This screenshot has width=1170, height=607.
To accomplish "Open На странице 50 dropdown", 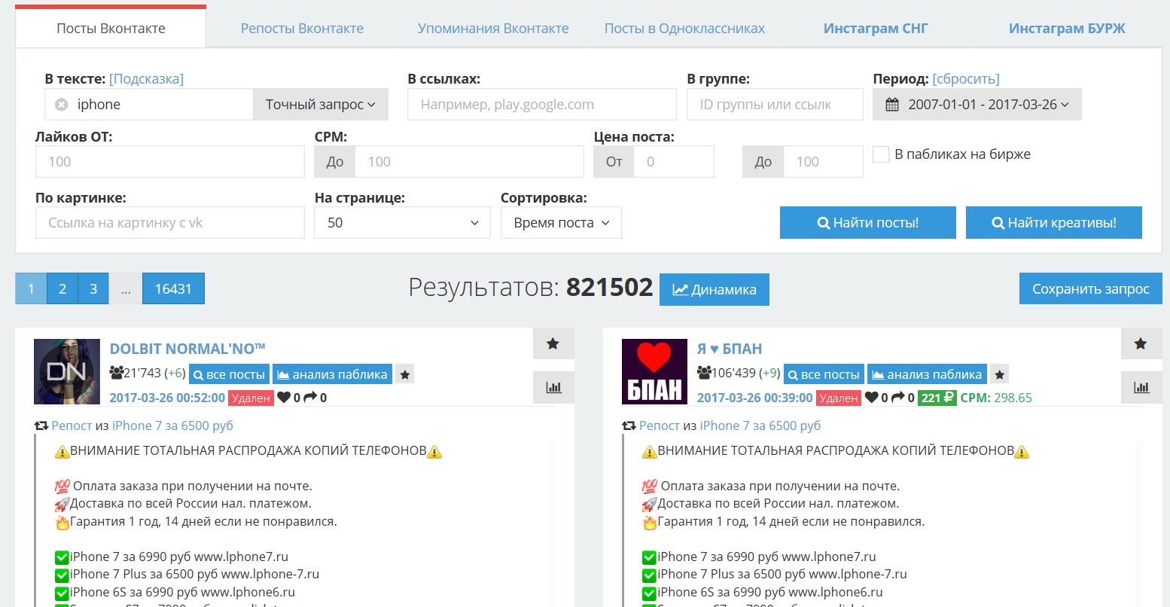I will click(x=403, y=223).
